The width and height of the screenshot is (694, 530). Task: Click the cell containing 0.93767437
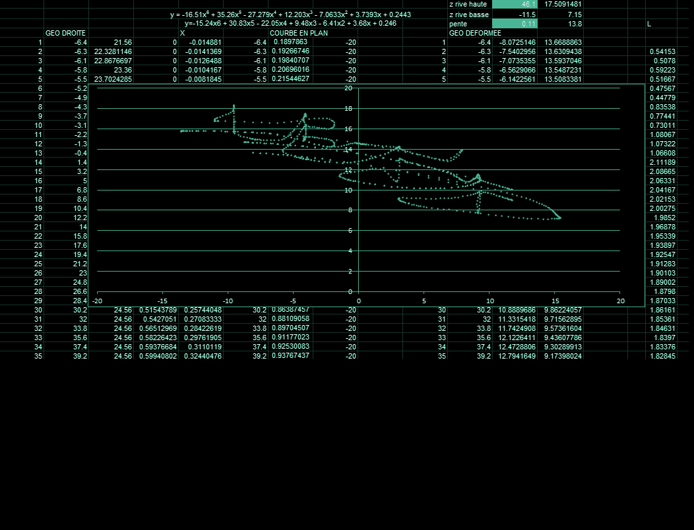click(290, 356)
